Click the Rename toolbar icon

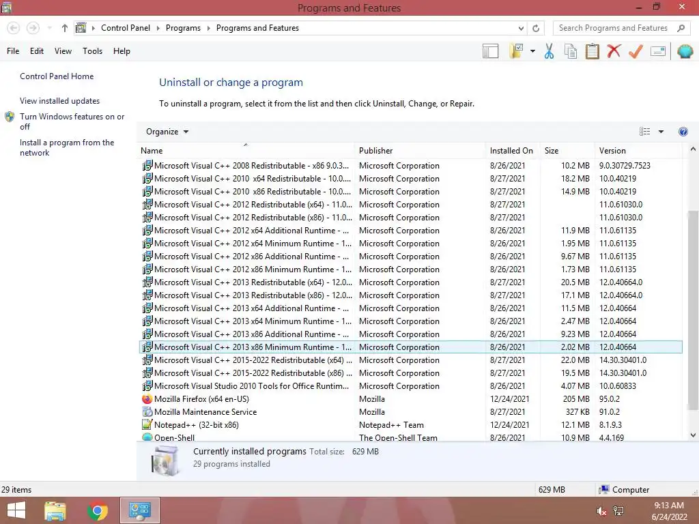(658, 51)
